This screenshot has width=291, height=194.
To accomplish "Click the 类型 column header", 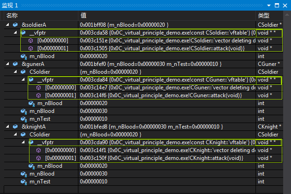I will 269,15.
